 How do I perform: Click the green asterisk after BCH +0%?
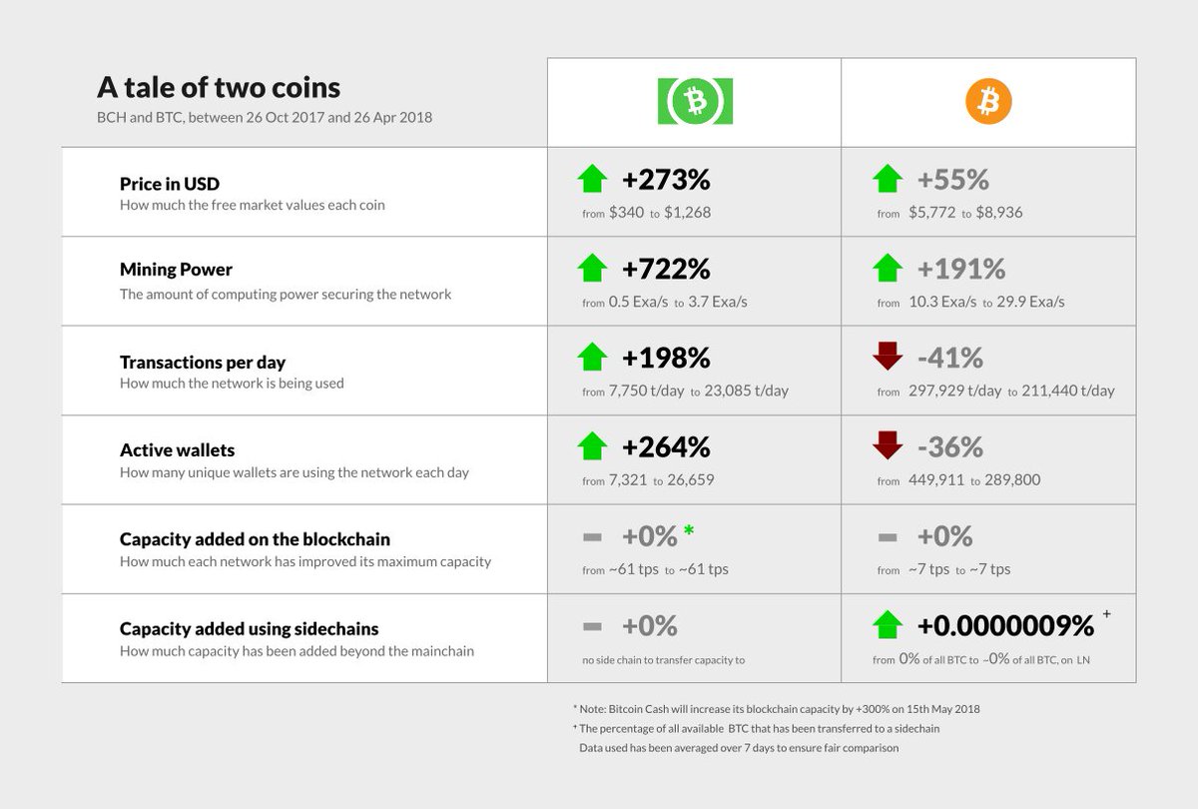click(x=689, y=530)
